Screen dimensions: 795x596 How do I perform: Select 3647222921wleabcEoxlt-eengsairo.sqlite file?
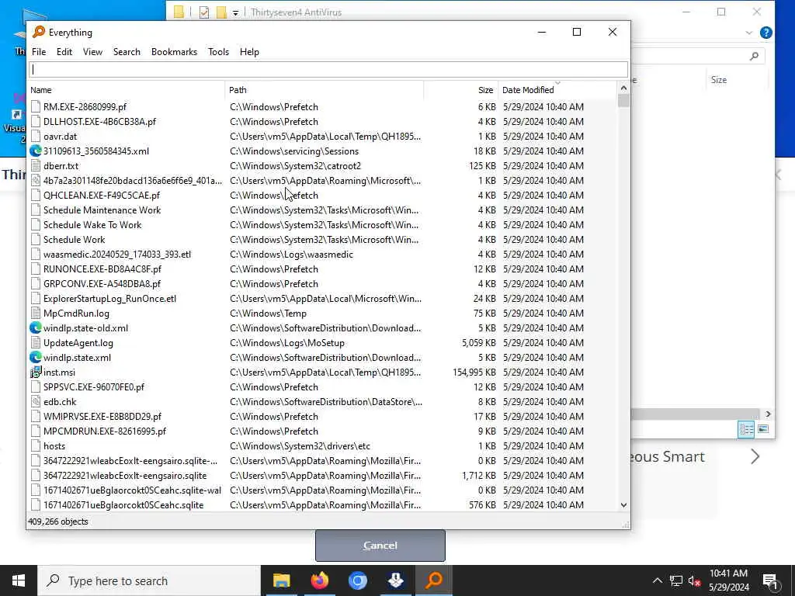125,476
